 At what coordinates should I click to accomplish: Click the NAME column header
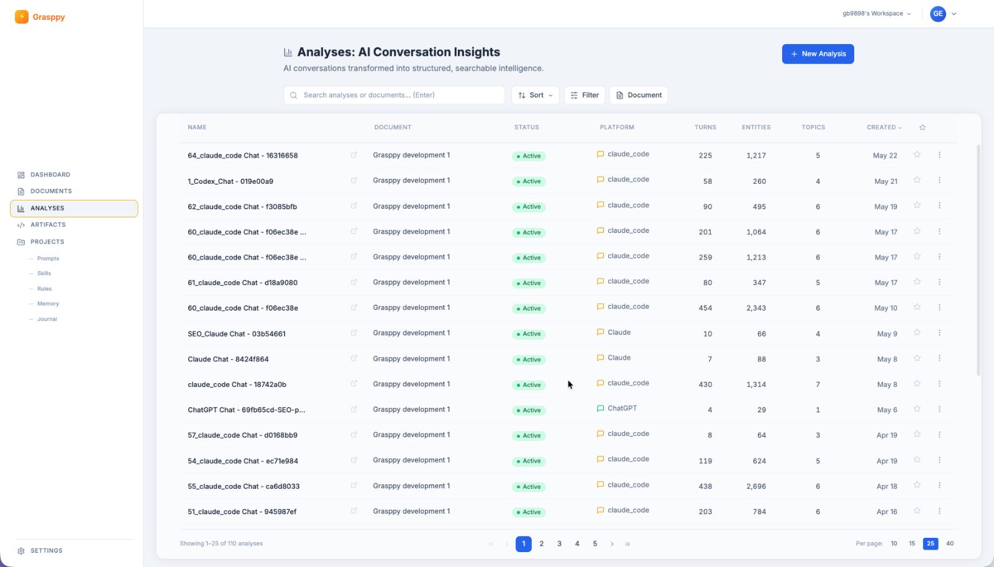pos(197,127)
